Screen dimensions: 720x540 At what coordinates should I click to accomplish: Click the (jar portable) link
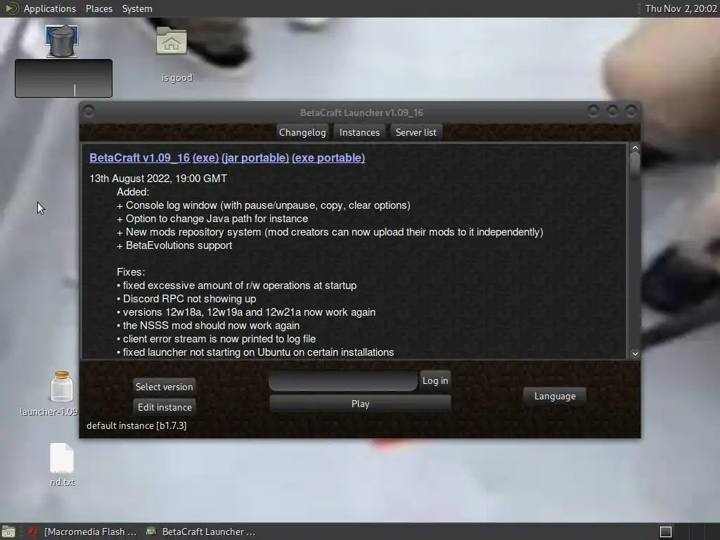pyautogui.click(x=255, y=158)
